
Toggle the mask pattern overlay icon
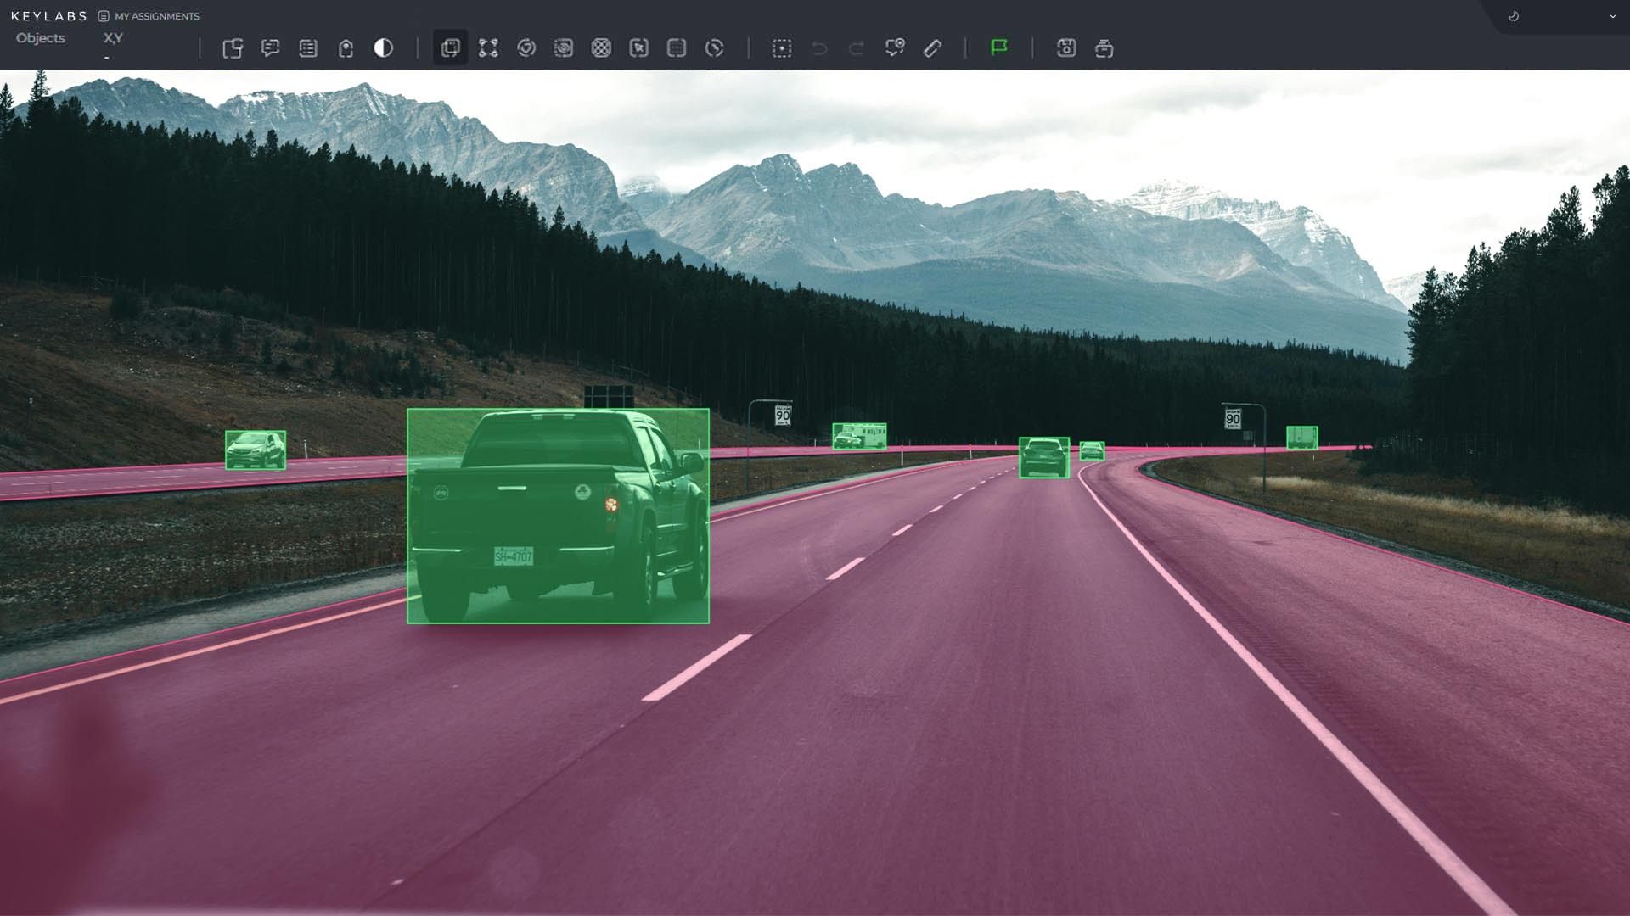(601, 48)
